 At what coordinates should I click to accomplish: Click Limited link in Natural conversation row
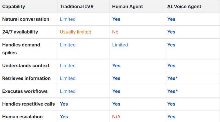[x=68, y=19]
